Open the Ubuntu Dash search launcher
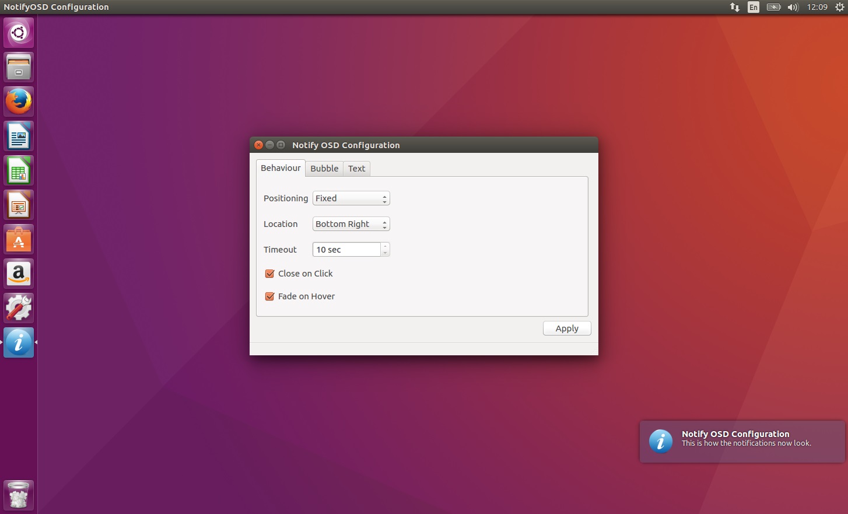 [19, 33]
